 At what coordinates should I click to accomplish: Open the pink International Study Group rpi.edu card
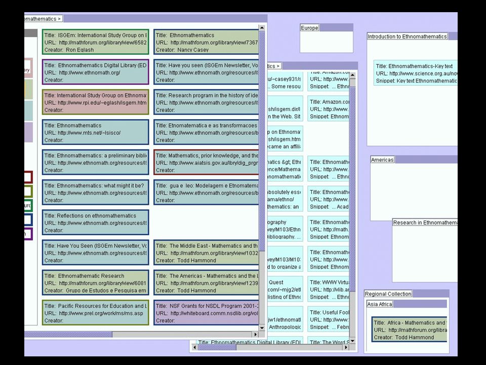[96, 102]
